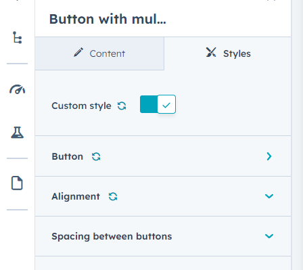Screen dimensions: 303x270
Task: Open the site tree structure icon in sidebar
Action: [x=18, y=37]
